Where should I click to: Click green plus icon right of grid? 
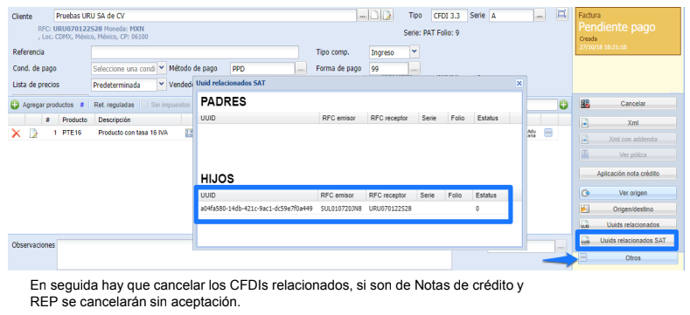[x=564, y=105]
